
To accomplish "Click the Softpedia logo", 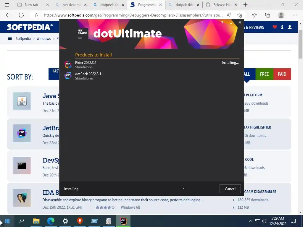I will 30,27.
